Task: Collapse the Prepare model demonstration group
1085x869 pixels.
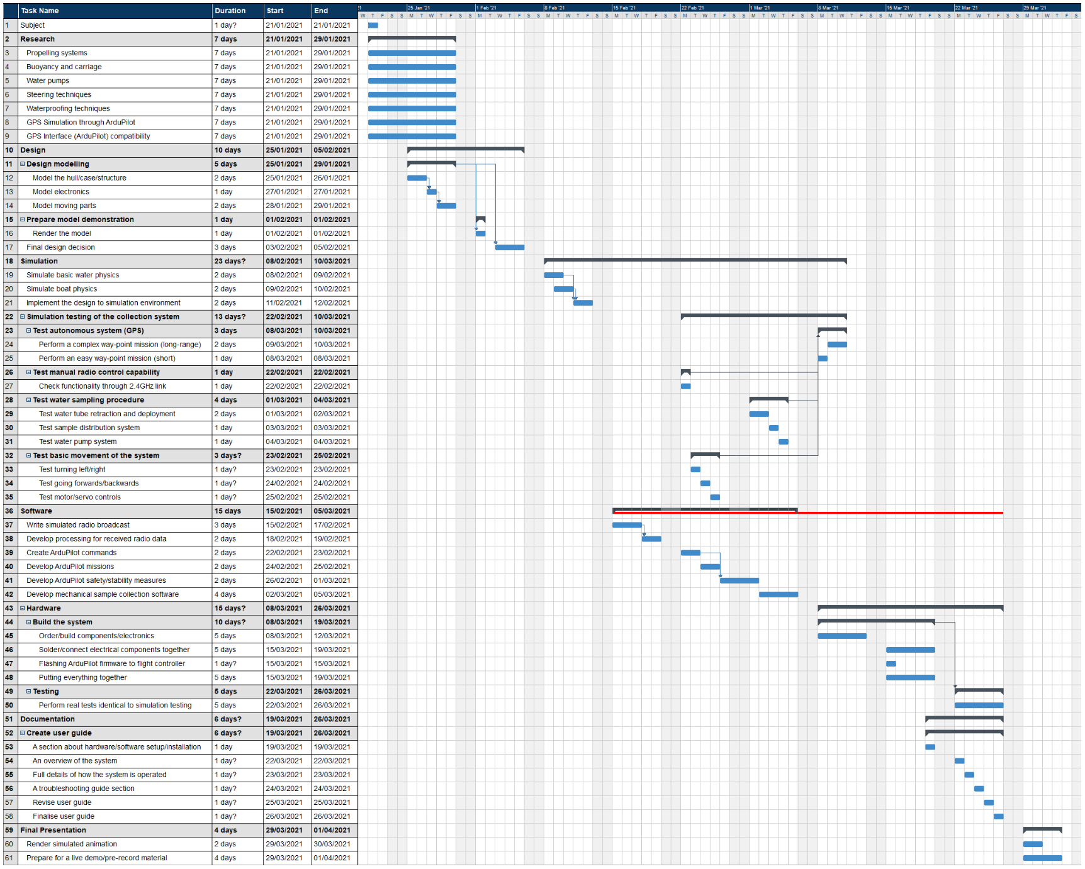Action: click(x=23, y=219)
